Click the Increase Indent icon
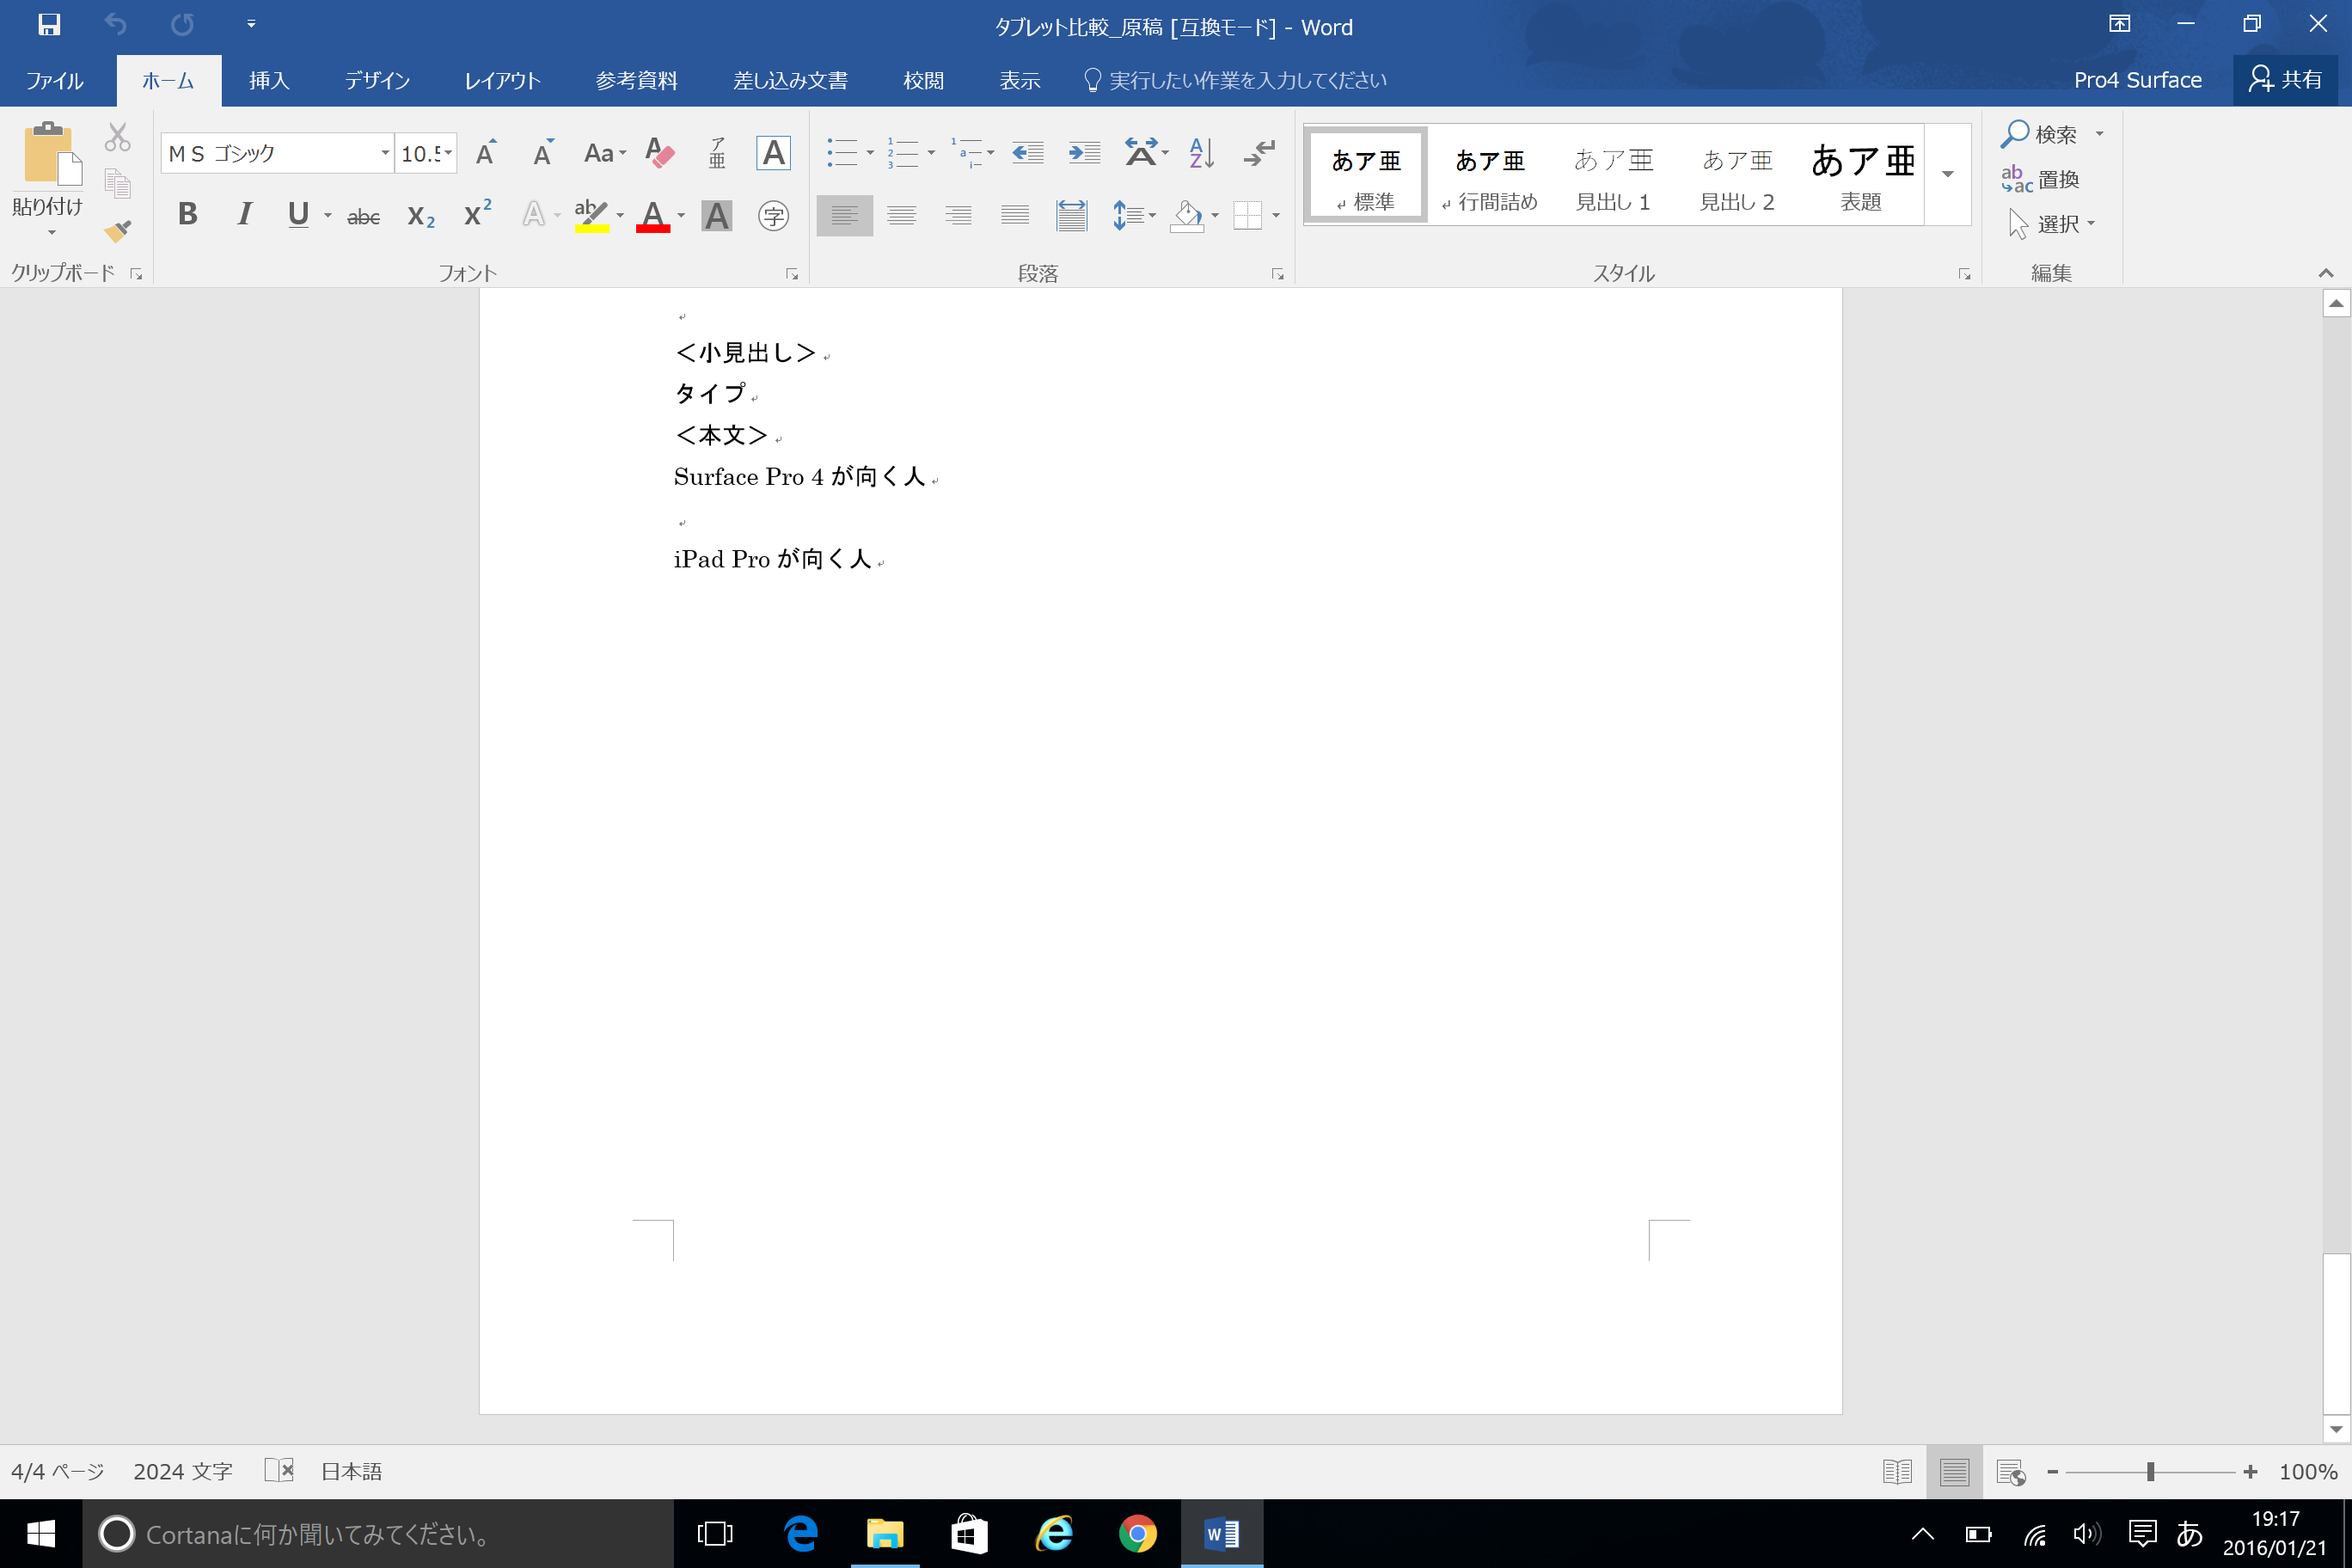 1084,153
